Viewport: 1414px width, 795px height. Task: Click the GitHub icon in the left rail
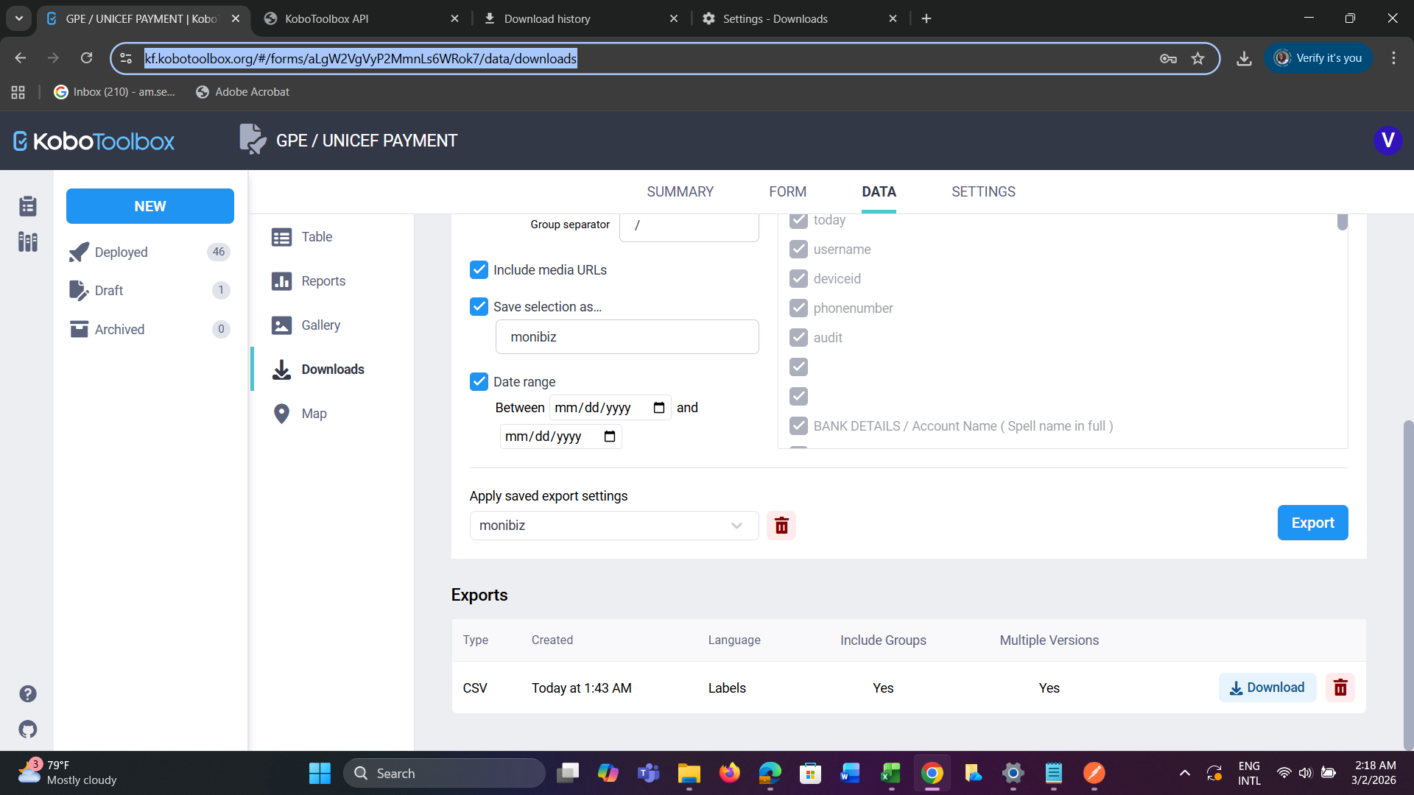click(x=28, y=729)
